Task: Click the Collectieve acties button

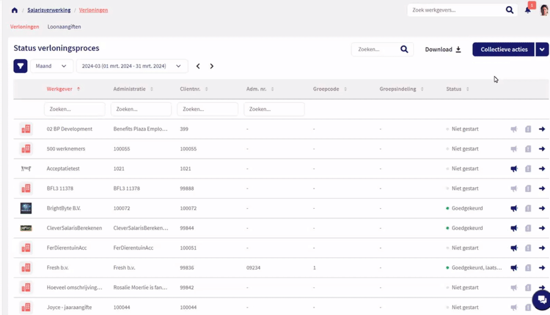Action: (504, 50)
